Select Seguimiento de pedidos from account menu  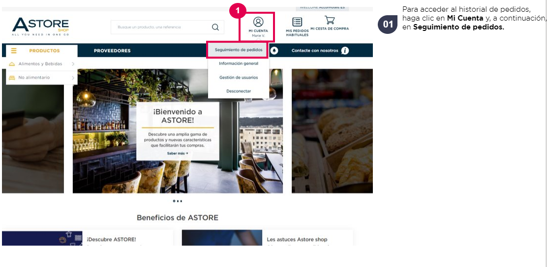click(238, 50)
